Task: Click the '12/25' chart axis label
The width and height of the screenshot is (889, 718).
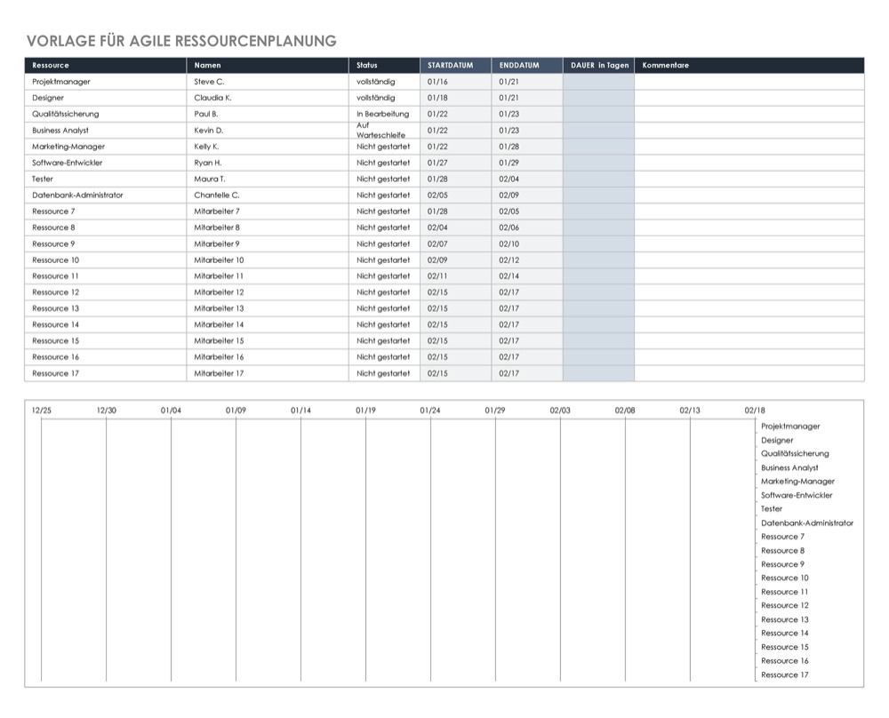Action: pyautogui.click(x=42, y=411)
